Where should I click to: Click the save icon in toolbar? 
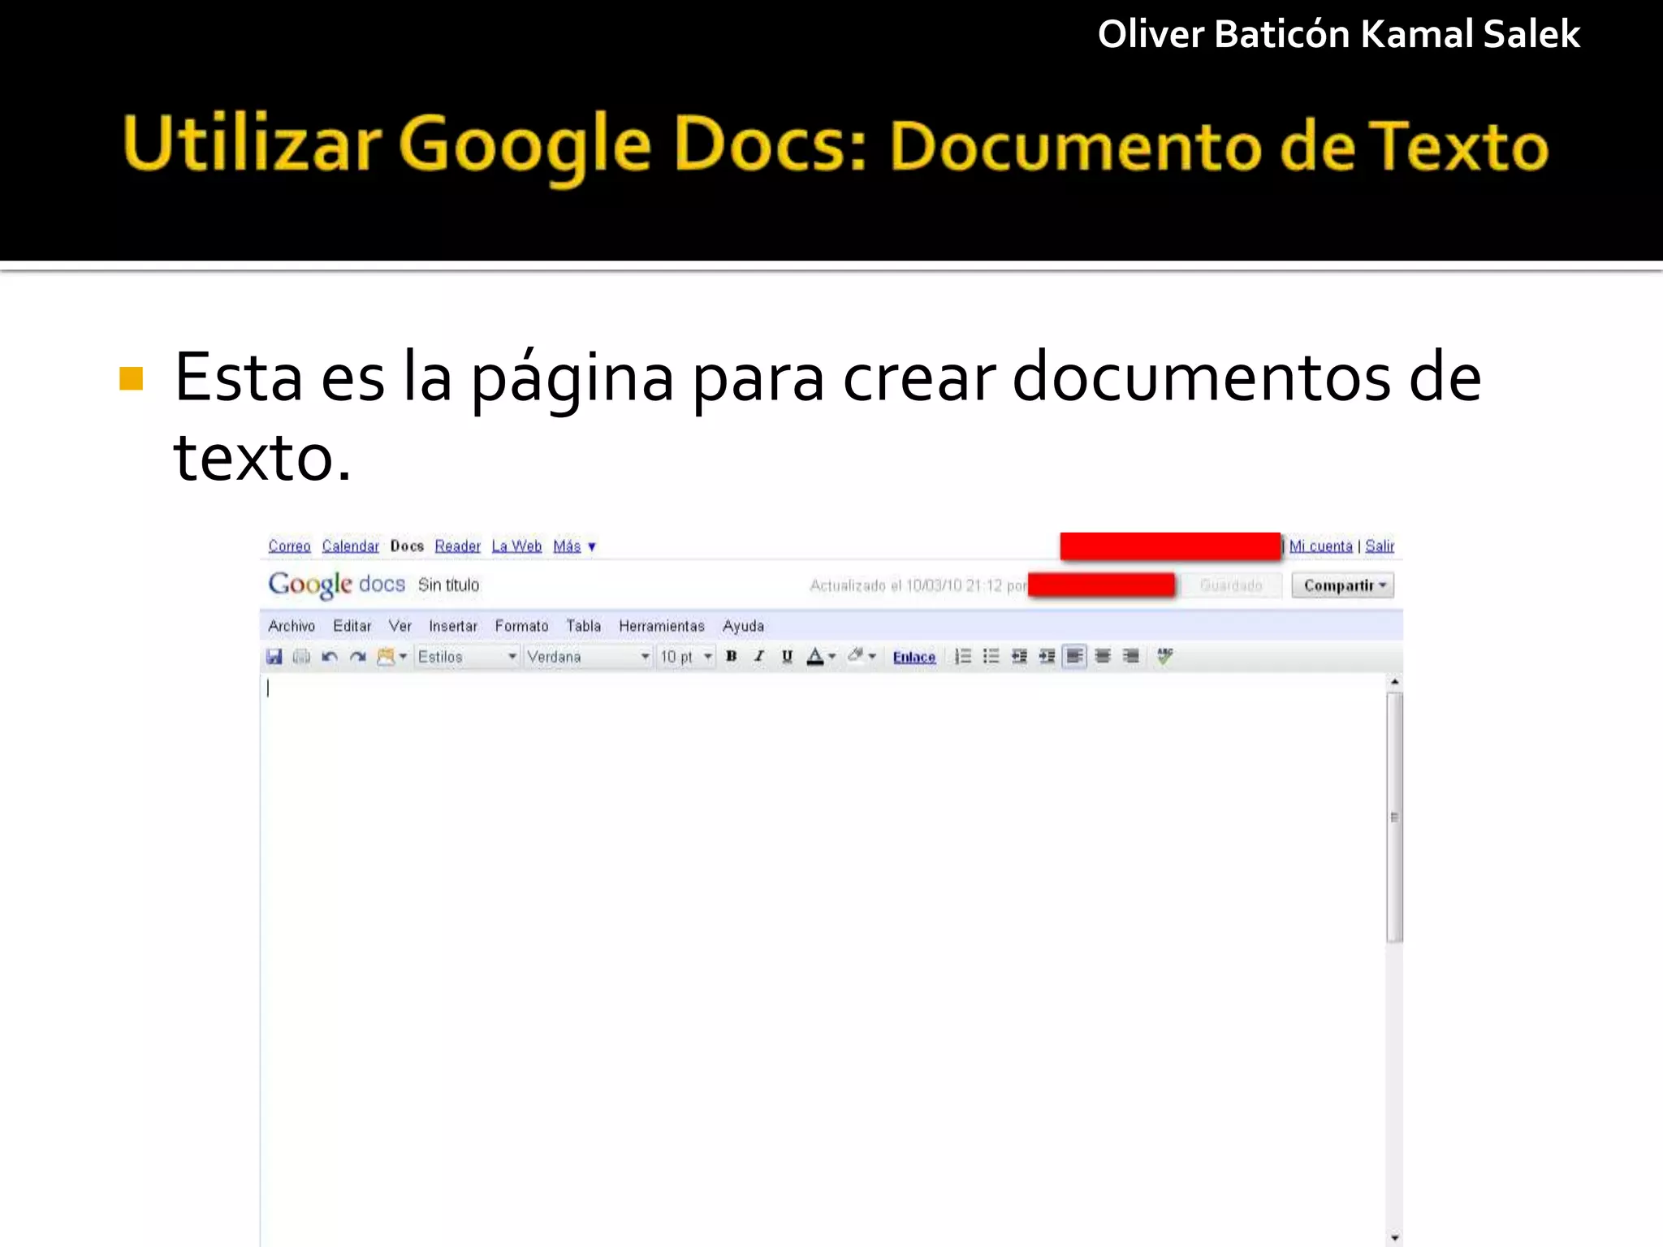(274, 657)
